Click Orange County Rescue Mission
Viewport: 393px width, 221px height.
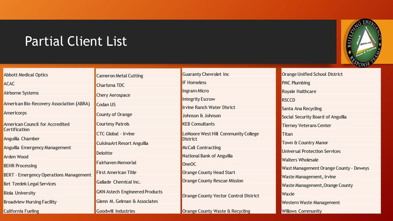[x=213, y=181]
